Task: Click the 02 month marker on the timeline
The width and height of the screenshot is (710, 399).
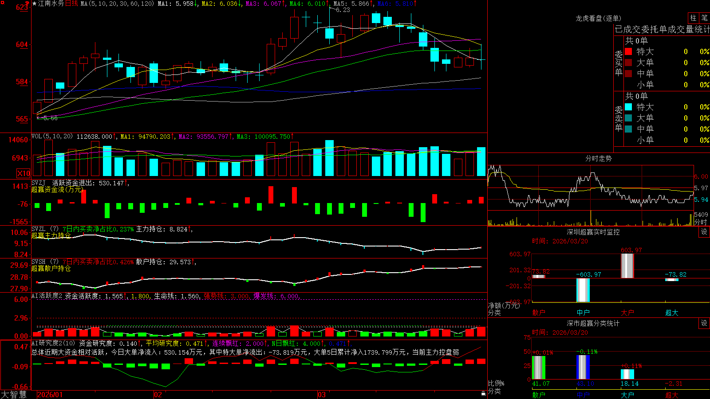Action: pyautogui.click(x=158, y=395)
